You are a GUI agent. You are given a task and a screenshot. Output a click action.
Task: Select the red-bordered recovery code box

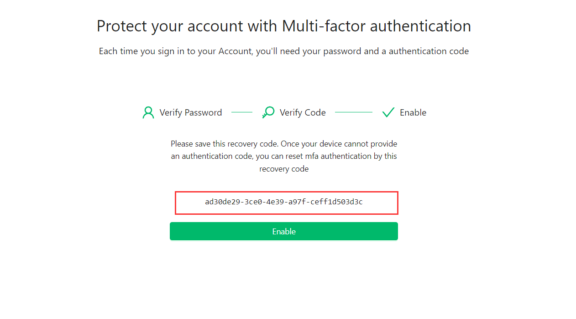pos(287,203)
